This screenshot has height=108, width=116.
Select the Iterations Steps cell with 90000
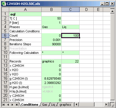pyautogui.click(x=51, y=44)
